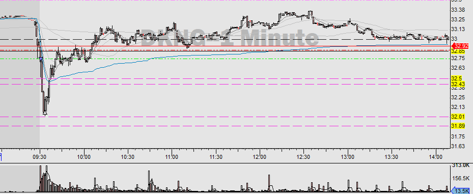Screen dimensions: 473x194
Task: Click the 33 price axis label
Action: (x=454, y=39)
